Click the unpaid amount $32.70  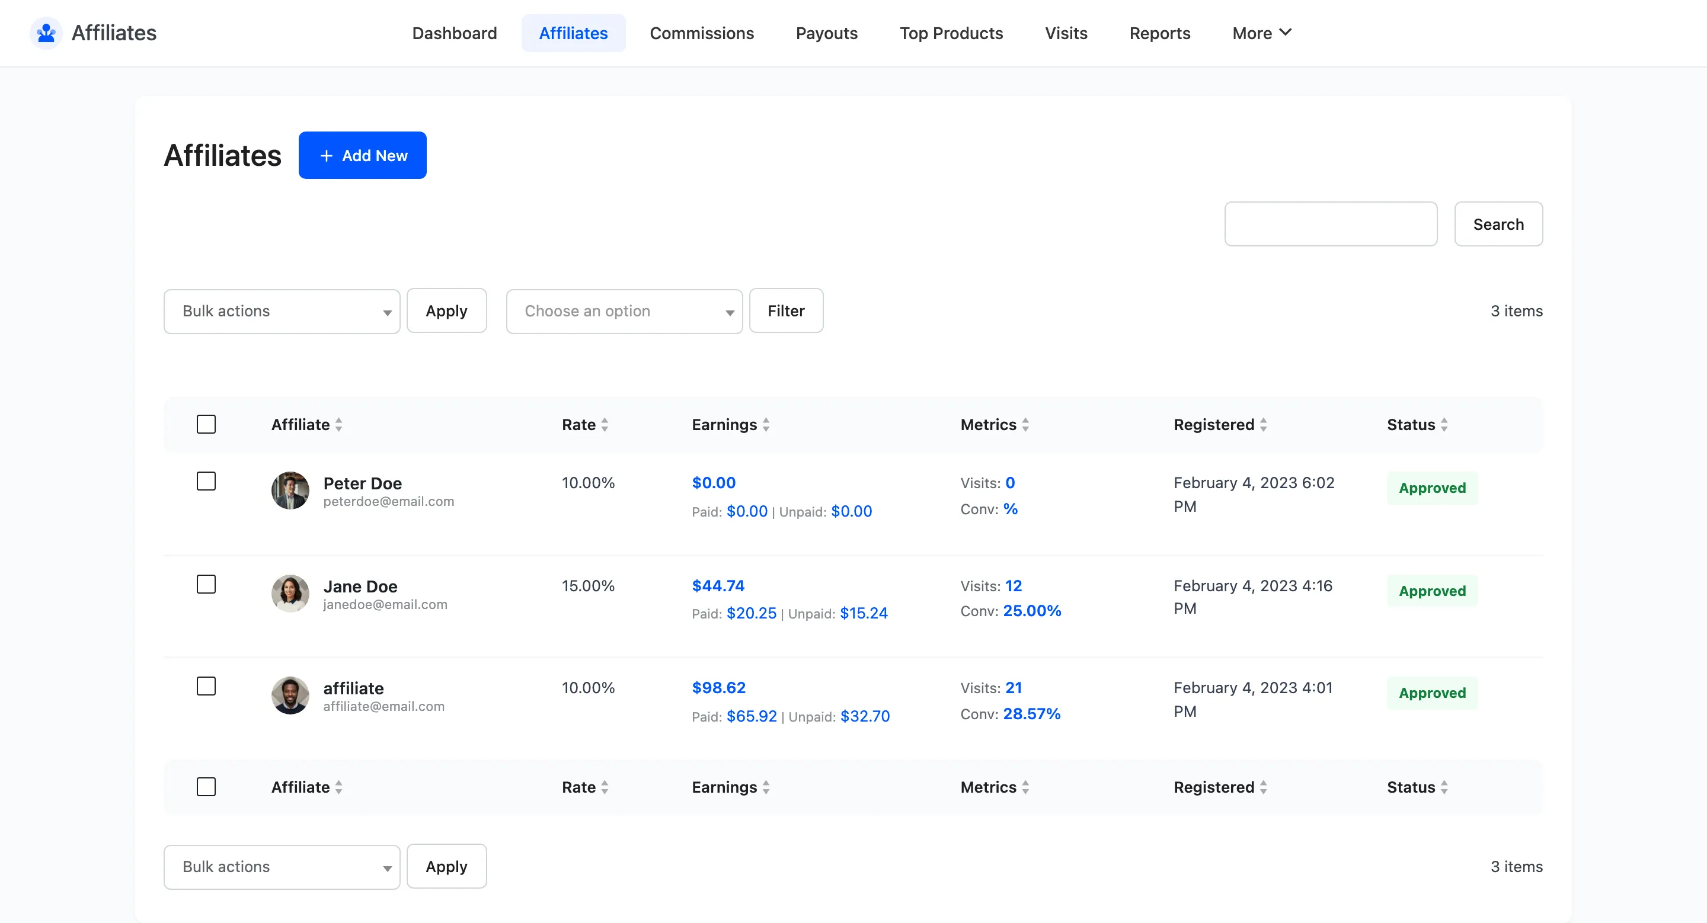pos(865,716)
